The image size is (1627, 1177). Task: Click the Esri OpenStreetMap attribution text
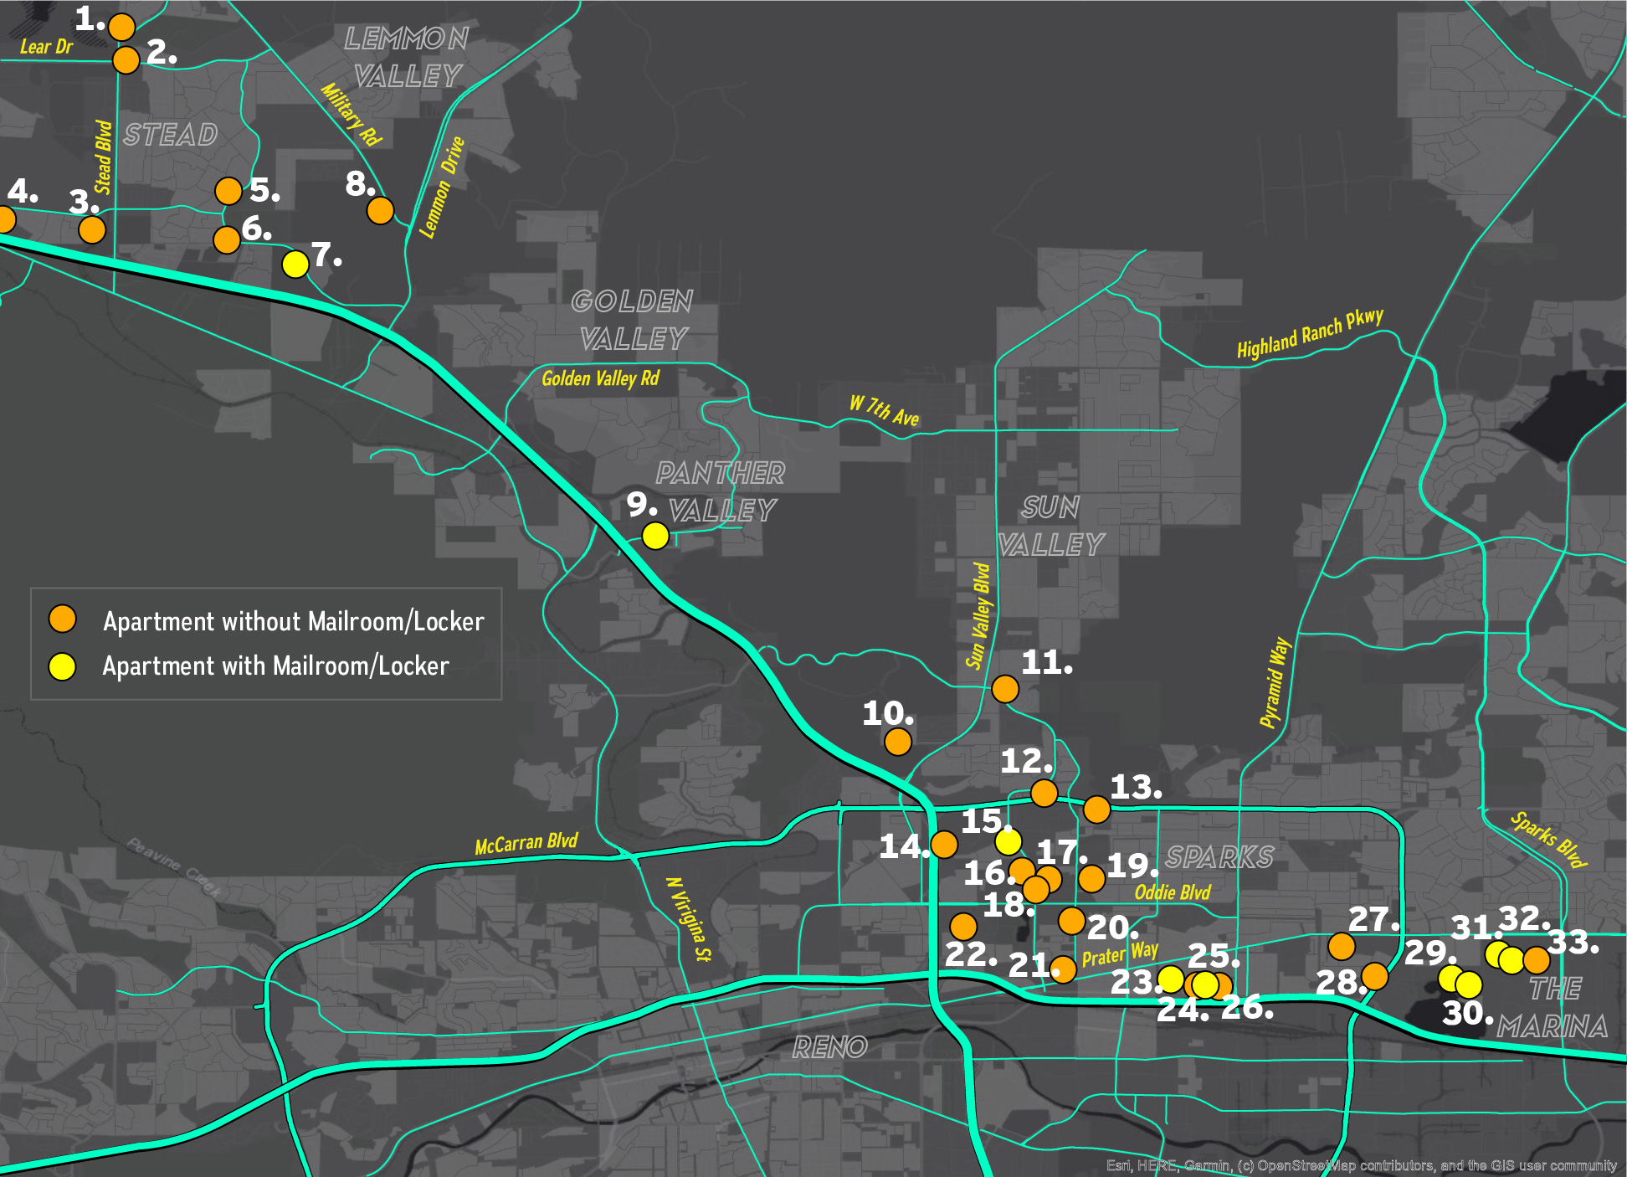pyautogui.click(x=1361, y=1165)
